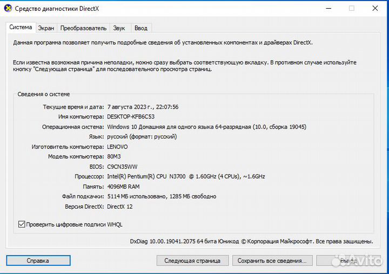The image size is (389, 274).
Task: Click computer model value 80M3
Action: click(114, 157)
